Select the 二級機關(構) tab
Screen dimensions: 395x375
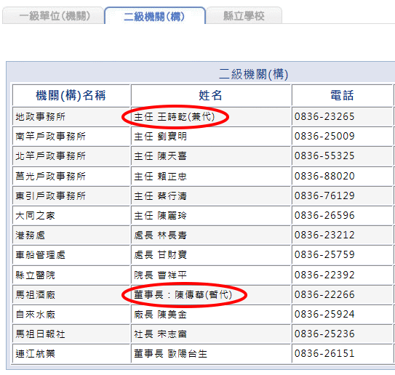[x=155, y=17]
